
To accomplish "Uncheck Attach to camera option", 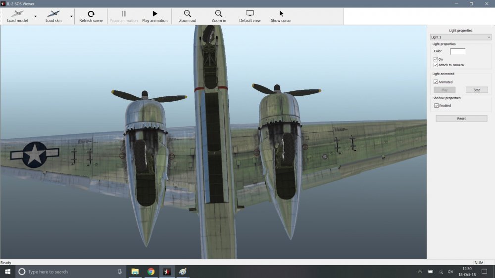I will click(x=436, y=65).
